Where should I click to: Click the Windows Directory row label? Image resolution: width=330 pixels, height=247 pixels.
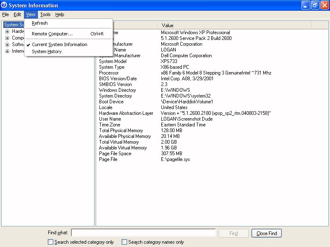pyautogui.click(x=118, y=90)
